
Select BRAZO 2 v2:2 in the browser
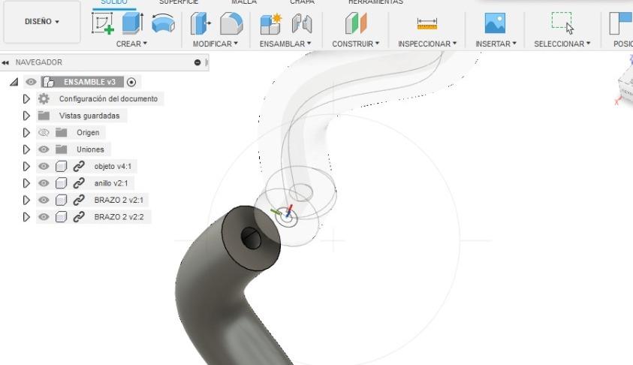[119, 217]
